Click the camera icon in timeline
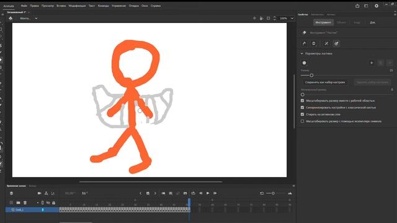Image resolution: width=397 pixels, height=223 pixels. pos(39,193)
